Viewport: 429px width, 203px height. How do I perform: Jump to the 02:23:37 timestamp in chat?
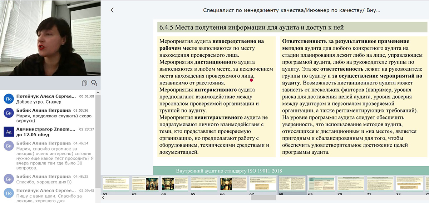[87, 130]
